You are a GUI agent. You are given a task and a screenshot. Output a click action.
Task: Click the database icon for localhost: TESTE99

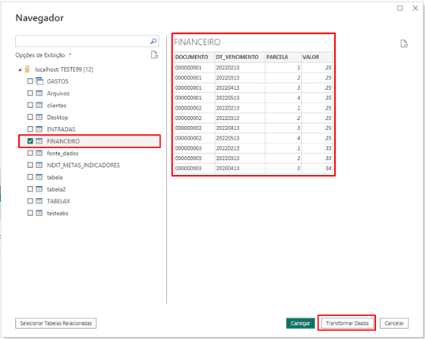tap(27, 69)
